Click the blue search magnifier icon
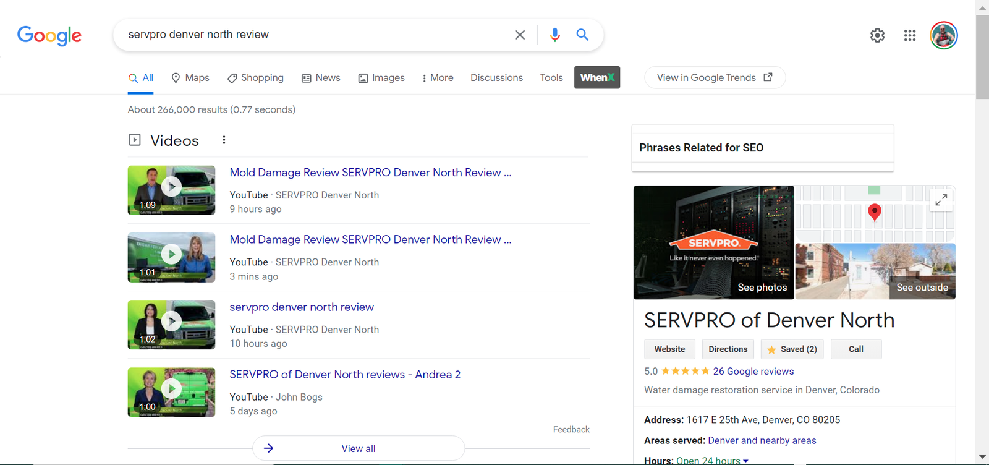This screenshot has height=465, width=989. click(x=582, y=35)
